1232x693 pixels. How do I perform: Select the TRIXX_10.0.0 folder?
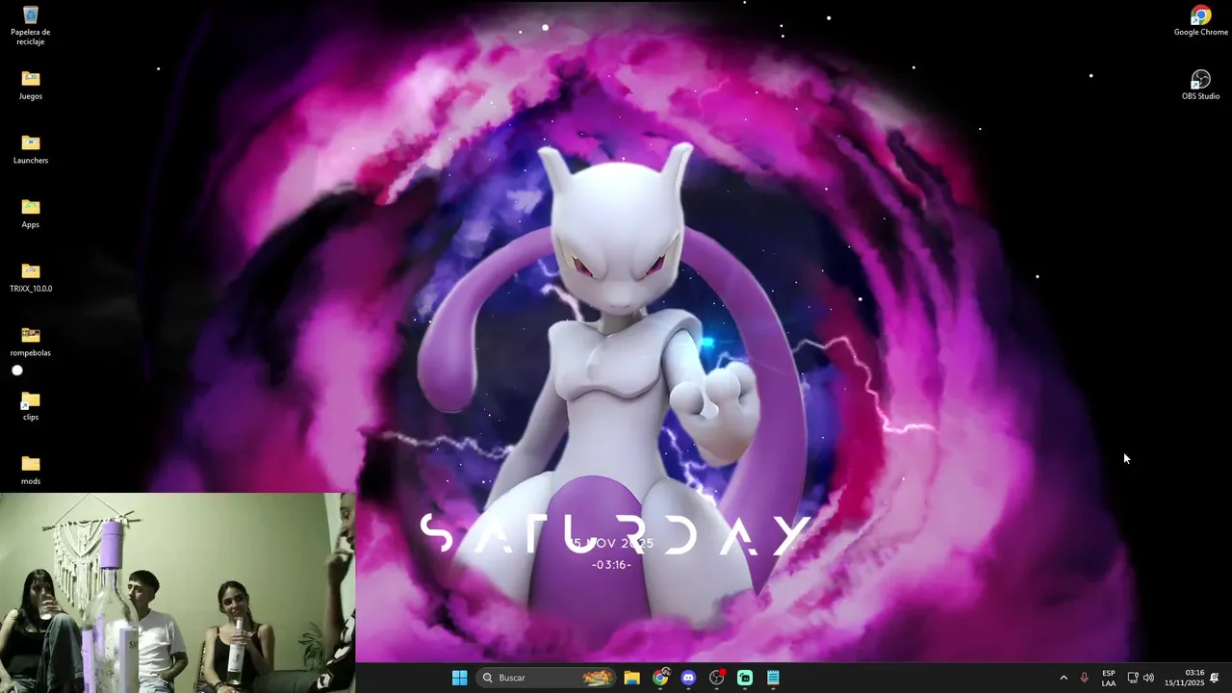tap(31, 277)
